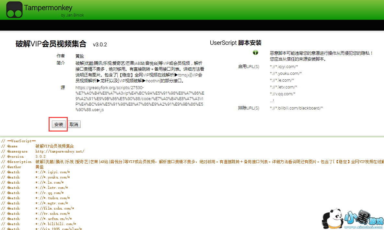Click the @description code line
Screen dimensions: 384x230
pyautogui.click(x=192, y=162)
